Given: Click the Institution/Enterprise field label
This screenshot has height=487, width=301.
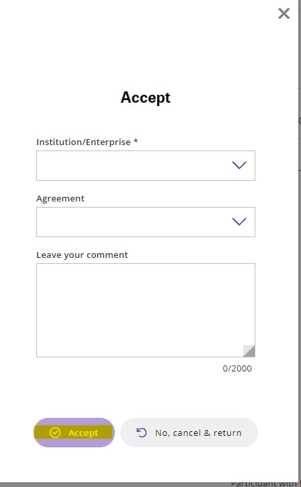Looking at the screenshot, I should 83,142.
